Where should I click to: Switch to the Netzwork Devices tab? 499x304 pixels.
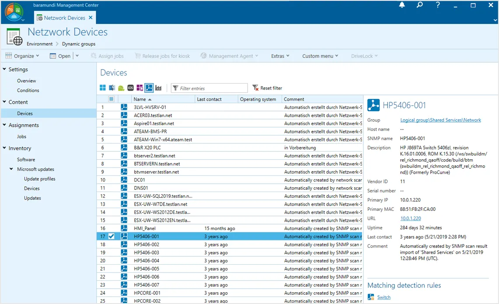pyautogui.click(x=64, y=18)
